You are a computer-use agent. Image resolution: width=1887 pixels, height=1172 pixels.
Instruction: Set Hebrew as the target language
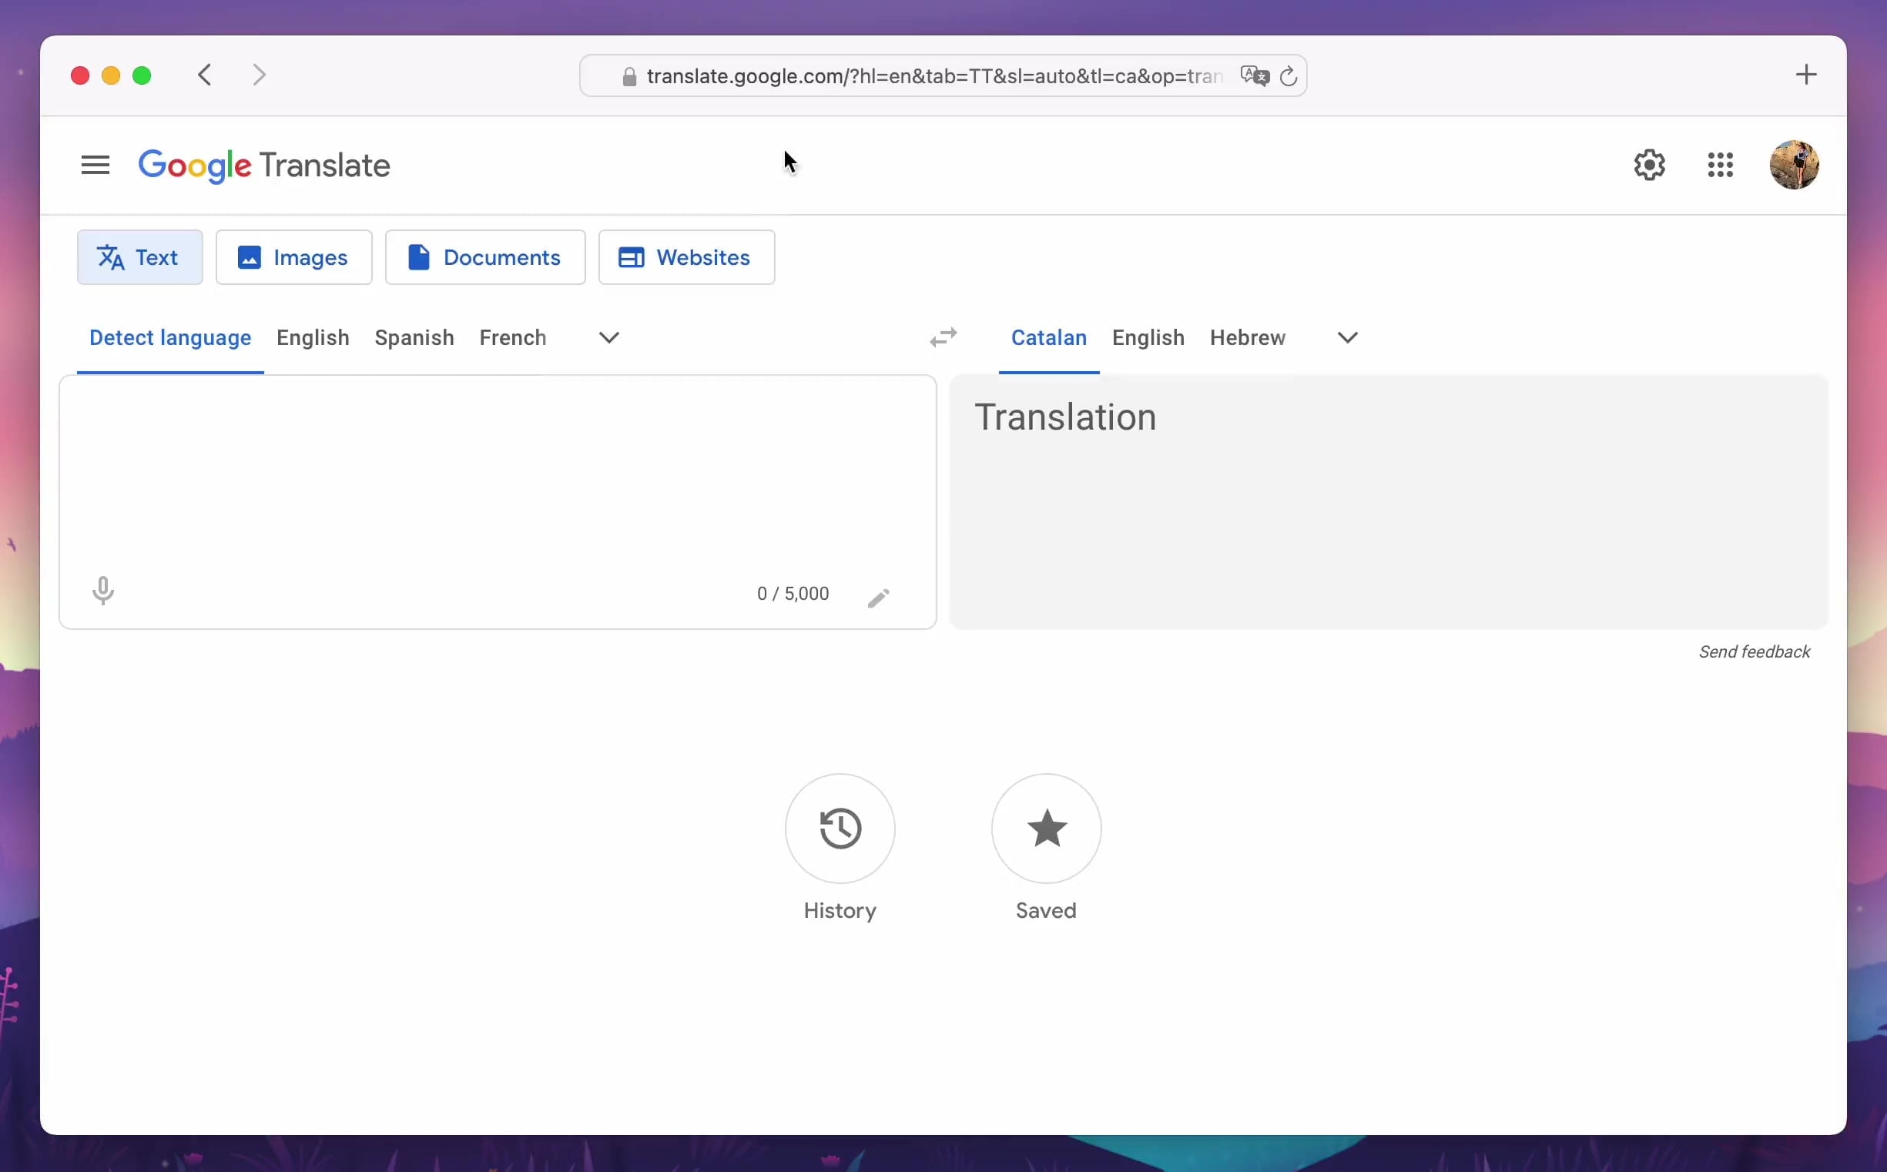1247,338
